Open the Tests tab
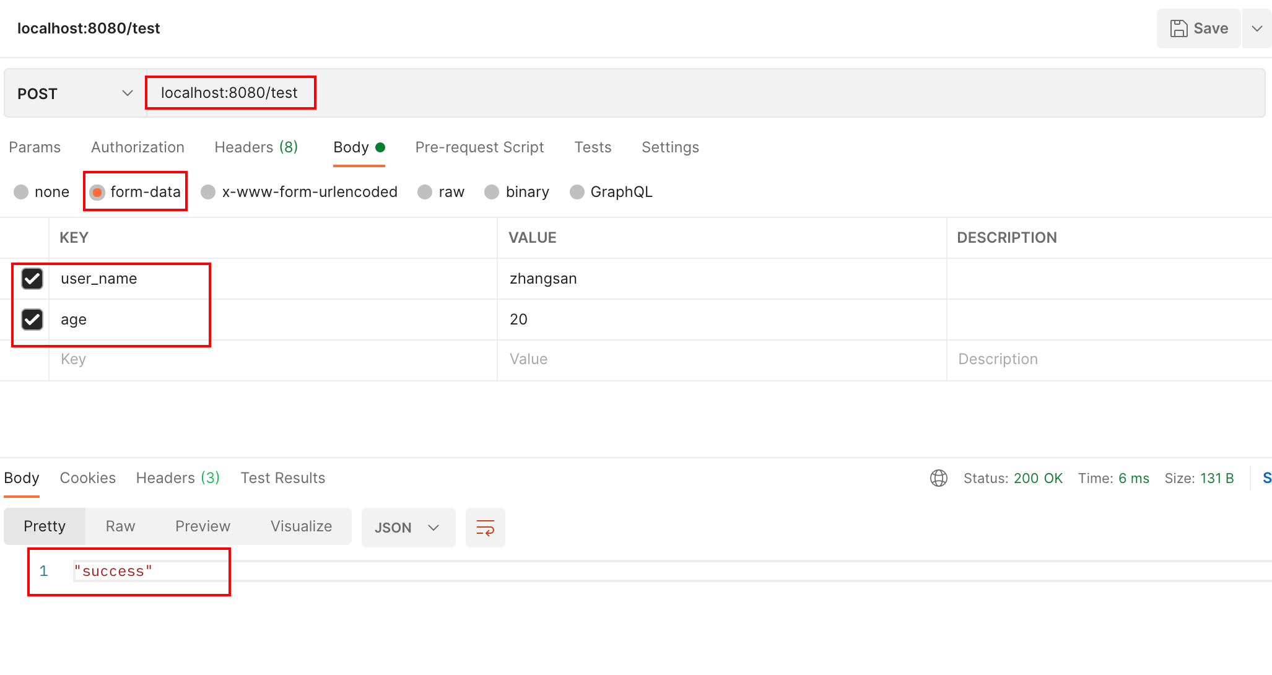Image resolution: width=1272 pixels, height=675 pixels. [593, 147]
